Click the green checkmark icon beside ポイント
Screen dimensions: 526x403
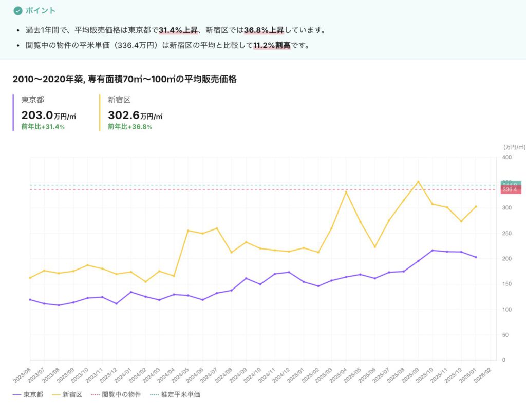(18, 10)
